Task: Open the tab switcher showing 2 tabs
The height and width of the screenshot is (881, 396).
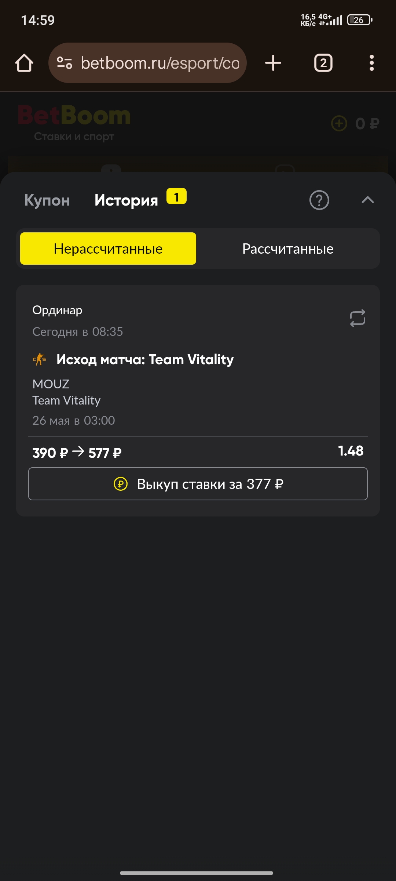Action: (x=323, y=63)
